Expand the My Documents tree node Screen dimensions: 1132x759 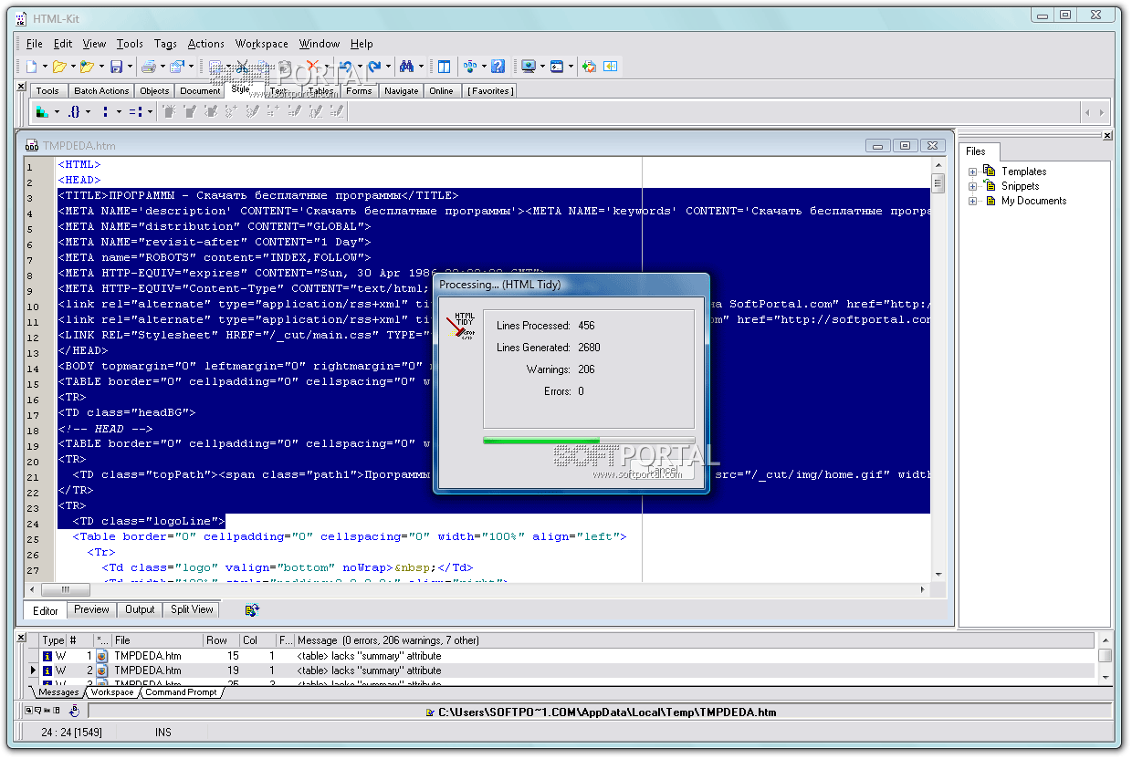coord(973,201)
